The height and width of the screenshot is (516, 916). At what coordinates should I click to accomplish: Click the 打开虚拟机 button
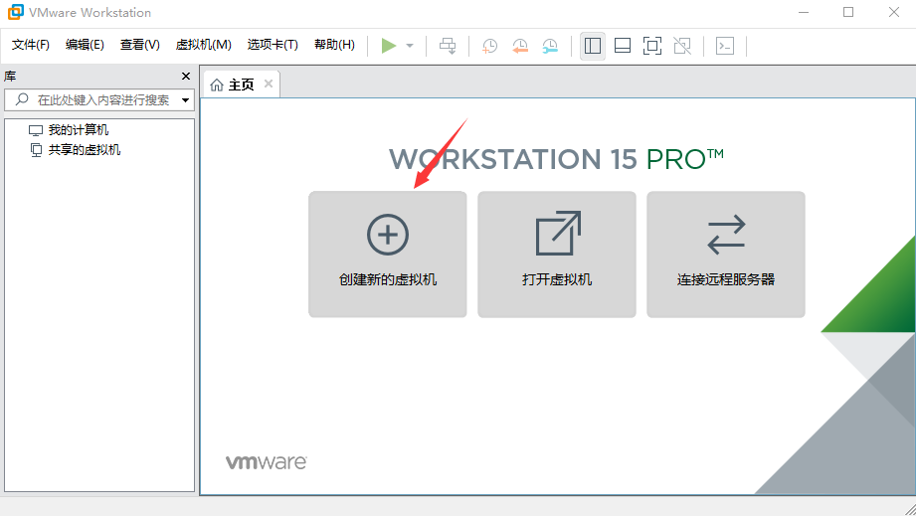point(557,255)
